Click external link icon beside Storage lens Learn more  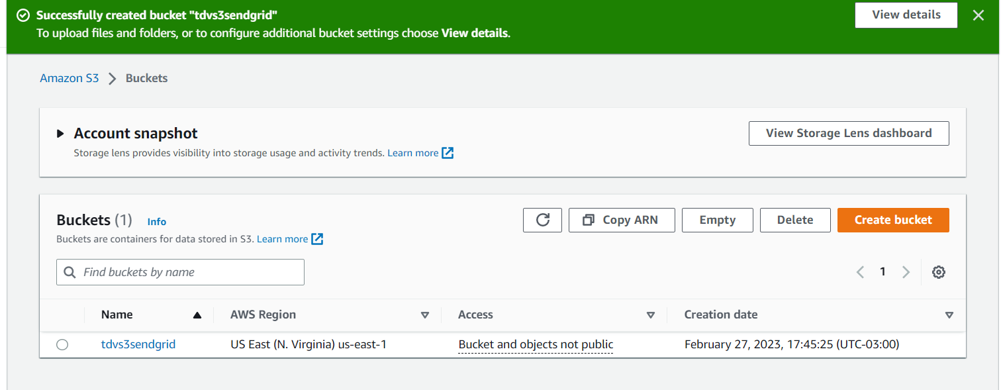[x=448, y=153]
